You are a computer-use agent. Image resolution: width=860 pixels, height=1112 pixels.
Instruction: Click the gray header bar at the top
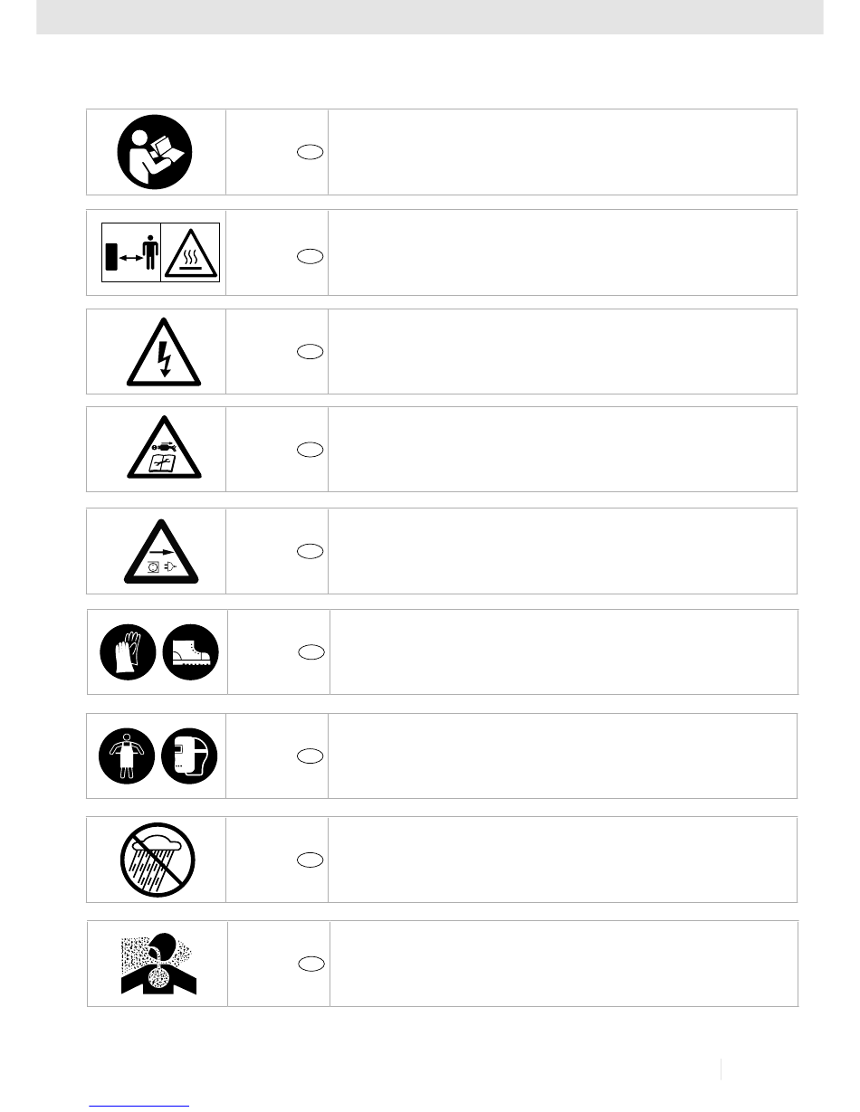point(430,16)
